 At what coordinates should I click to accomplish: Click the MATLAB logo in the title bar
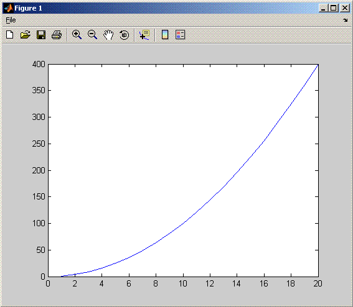[8, 8]
